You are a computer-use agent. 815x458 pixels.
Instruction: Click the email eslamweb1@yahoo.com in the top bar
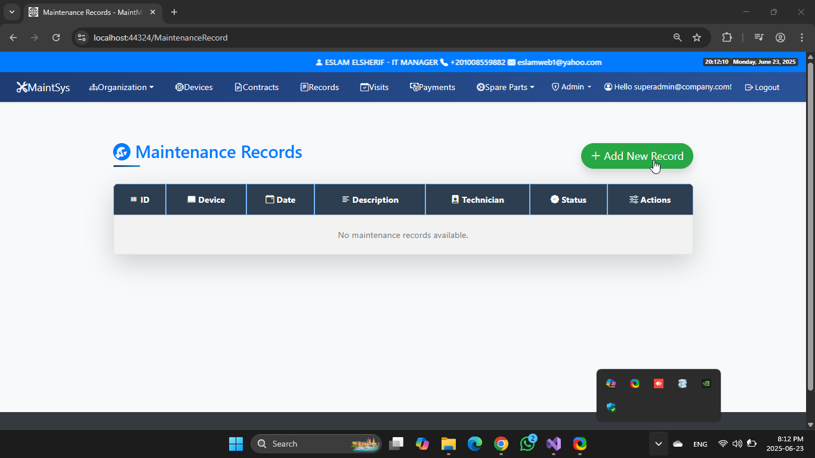(559, 62)
